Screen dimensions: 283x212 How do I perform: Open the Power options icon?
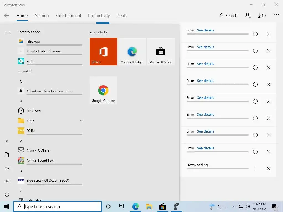(x=7, y=195)
